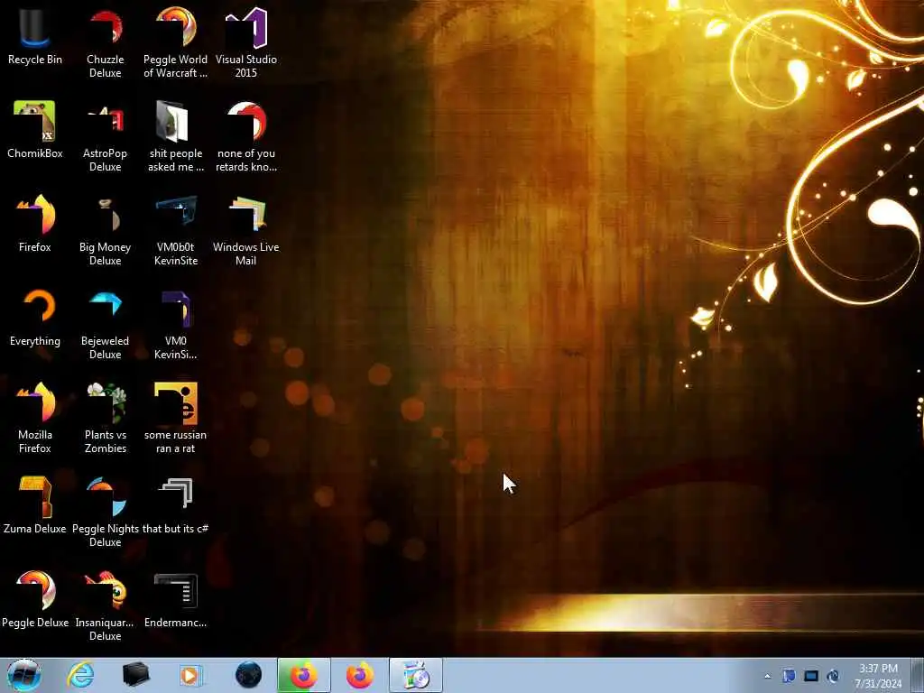The height and width of the screenshot is (693, 924).
Task: Open the disc media app taskbar button
Action: [x=416, y=675]
